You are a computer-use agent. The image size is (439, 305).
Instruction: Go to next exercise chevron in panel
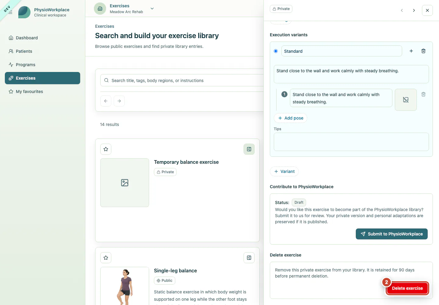pyautogui.click(x=414, y=10)
